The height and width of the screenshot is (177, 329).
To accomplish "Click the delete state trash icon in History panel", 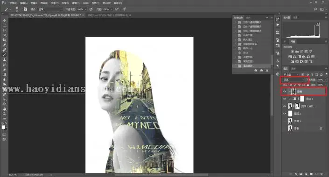I will (267, 71).
